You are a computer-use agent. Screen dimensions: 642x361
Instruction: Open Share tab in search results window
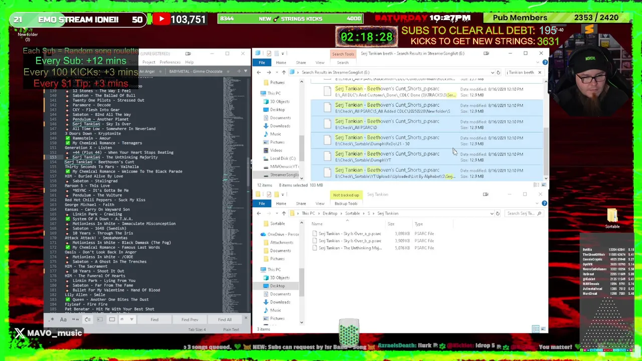301,63
